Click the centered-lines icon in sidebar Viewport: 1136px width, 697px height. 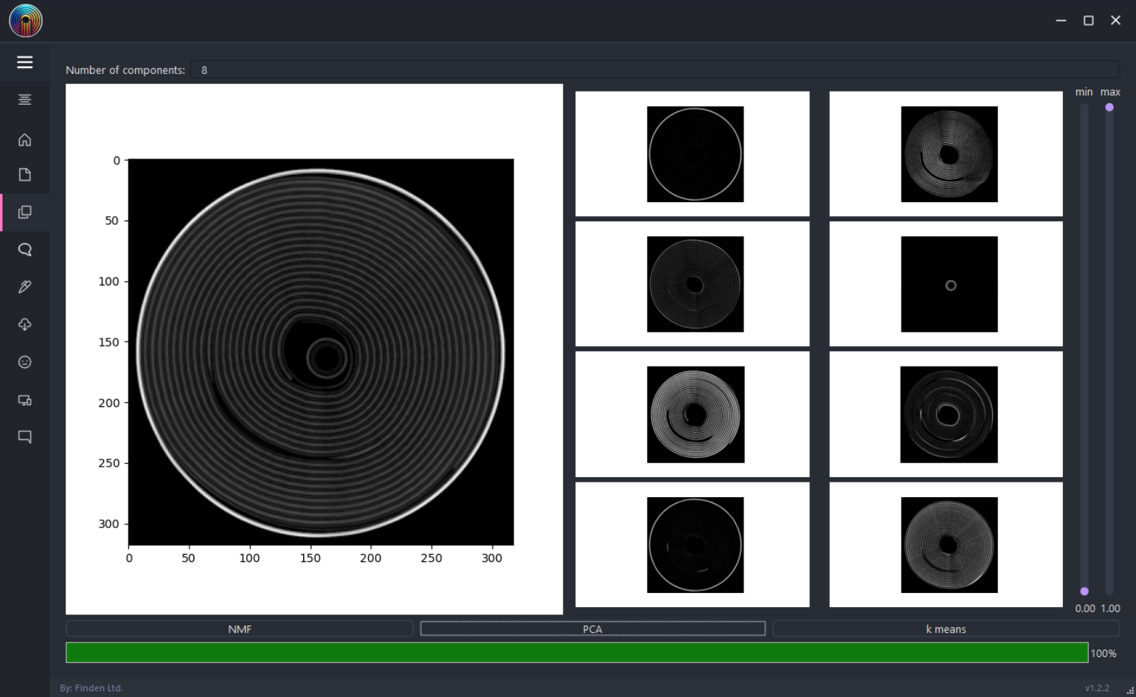(x=24, y=100)
